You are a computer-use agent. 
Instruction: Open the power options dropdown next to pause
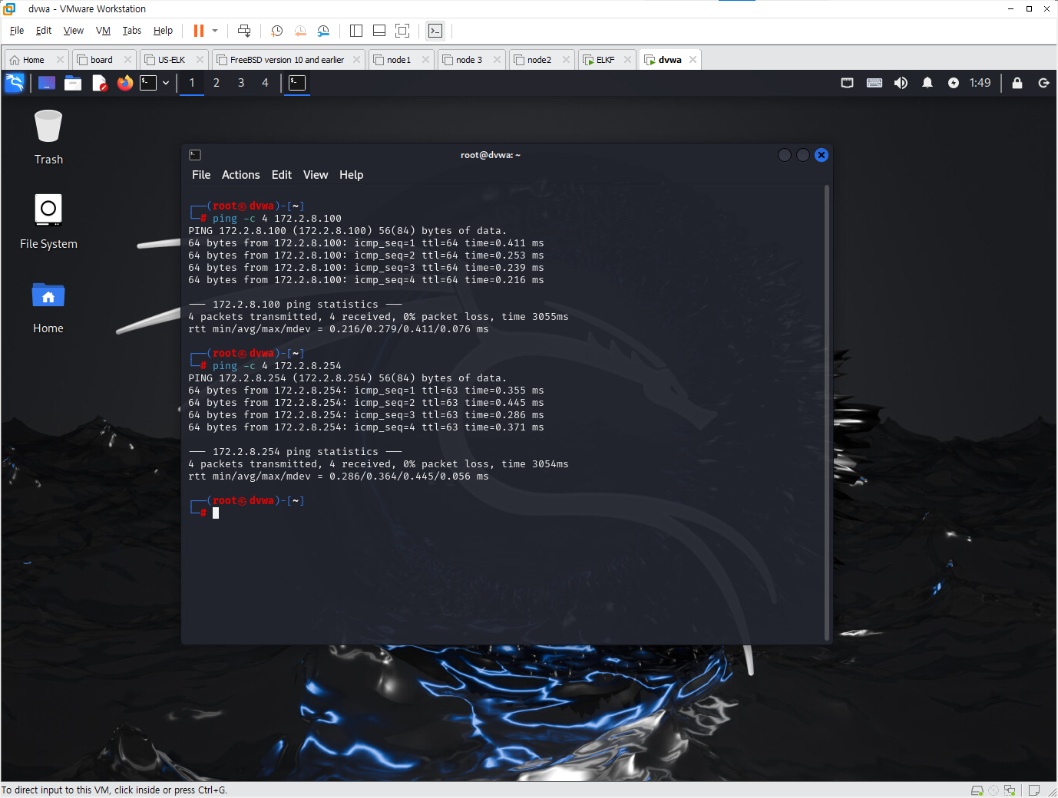215,31
